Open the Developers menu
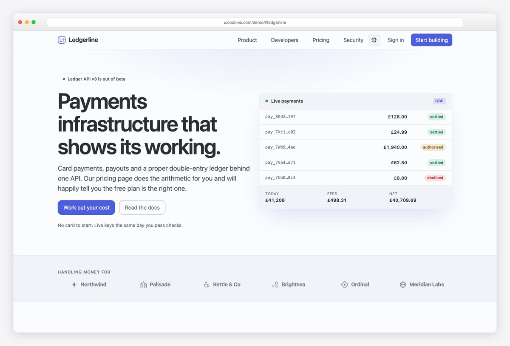This screenshot has width=510, height=346. [x=285, y=40]
